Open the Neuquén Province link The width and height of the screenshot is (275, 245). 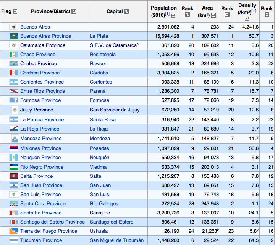point(40,157)
